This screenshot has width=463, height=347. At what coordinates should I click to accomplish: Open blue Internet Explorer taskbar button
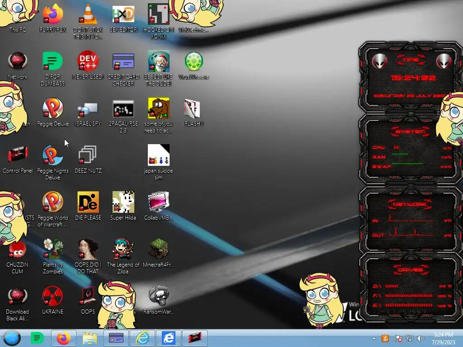pyautogui.click(x=169, y=338)
